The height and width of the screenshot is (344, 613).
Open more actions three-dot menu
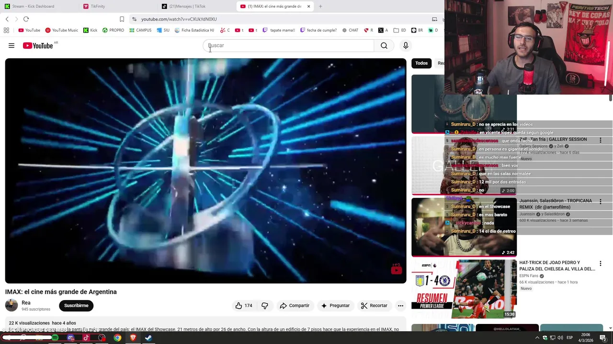(400, 305)
